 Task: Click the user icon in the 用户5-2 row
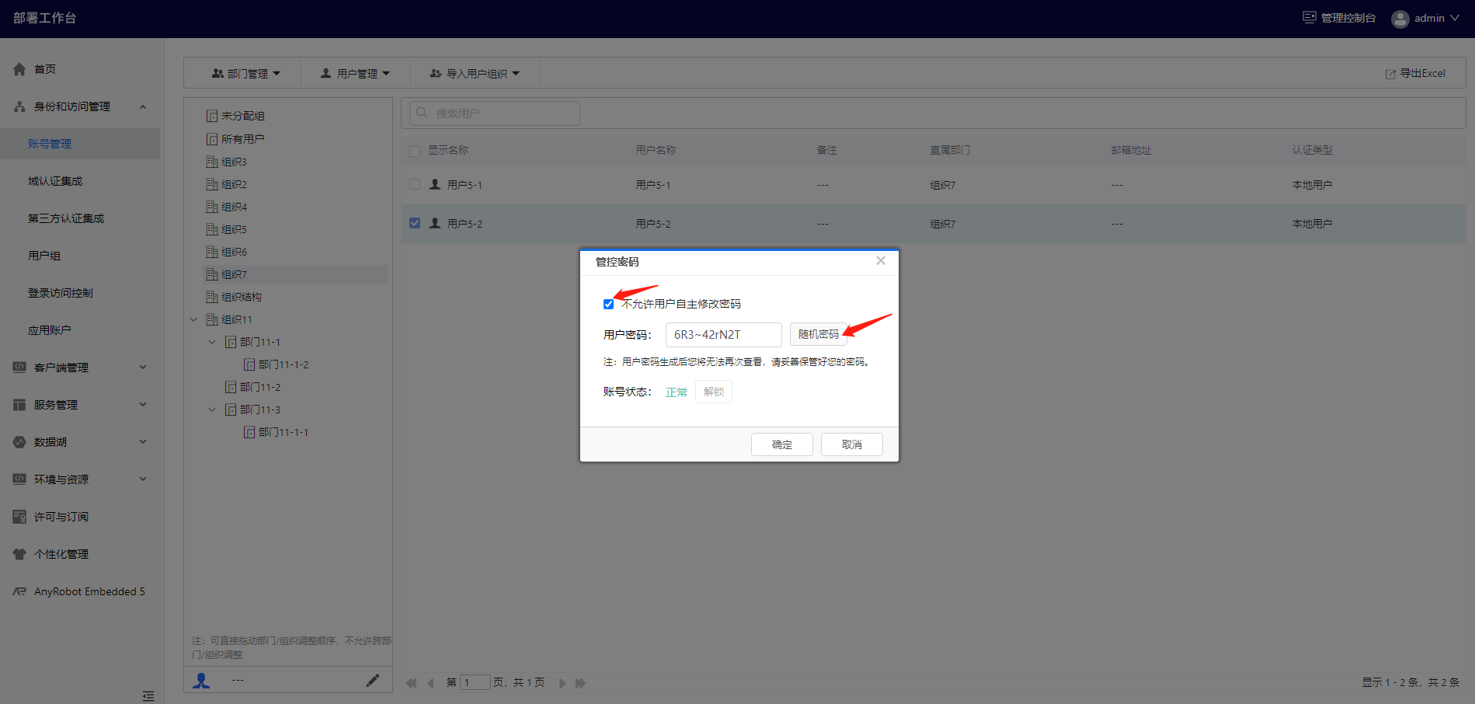(435, 223)
